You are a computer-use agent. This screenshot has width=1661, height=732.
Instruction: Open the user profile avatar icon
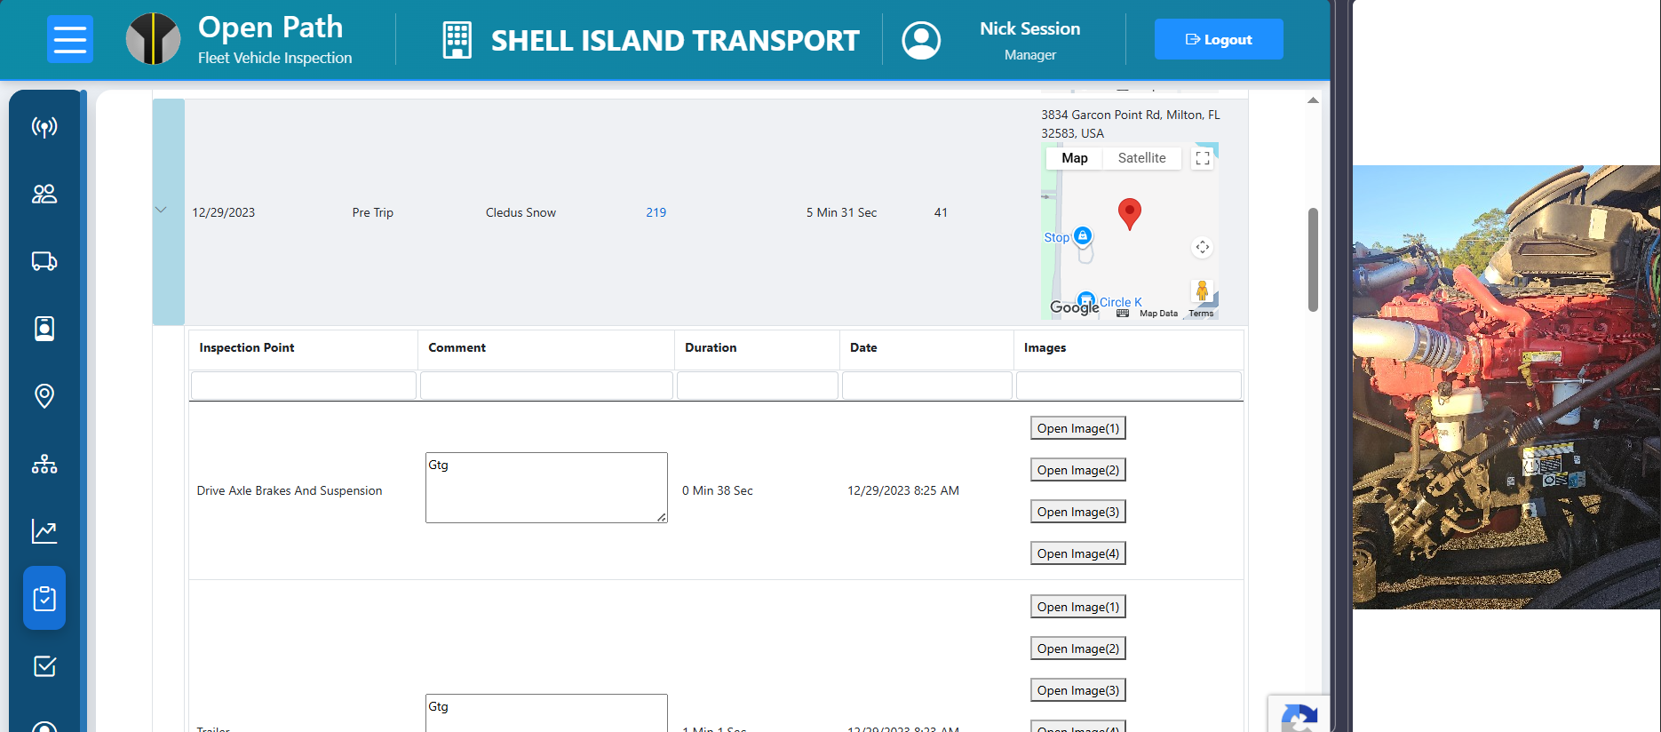(921, 40)
